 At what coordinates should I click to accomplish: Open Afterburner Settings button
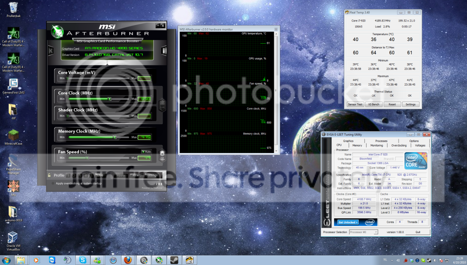point(152,175)
